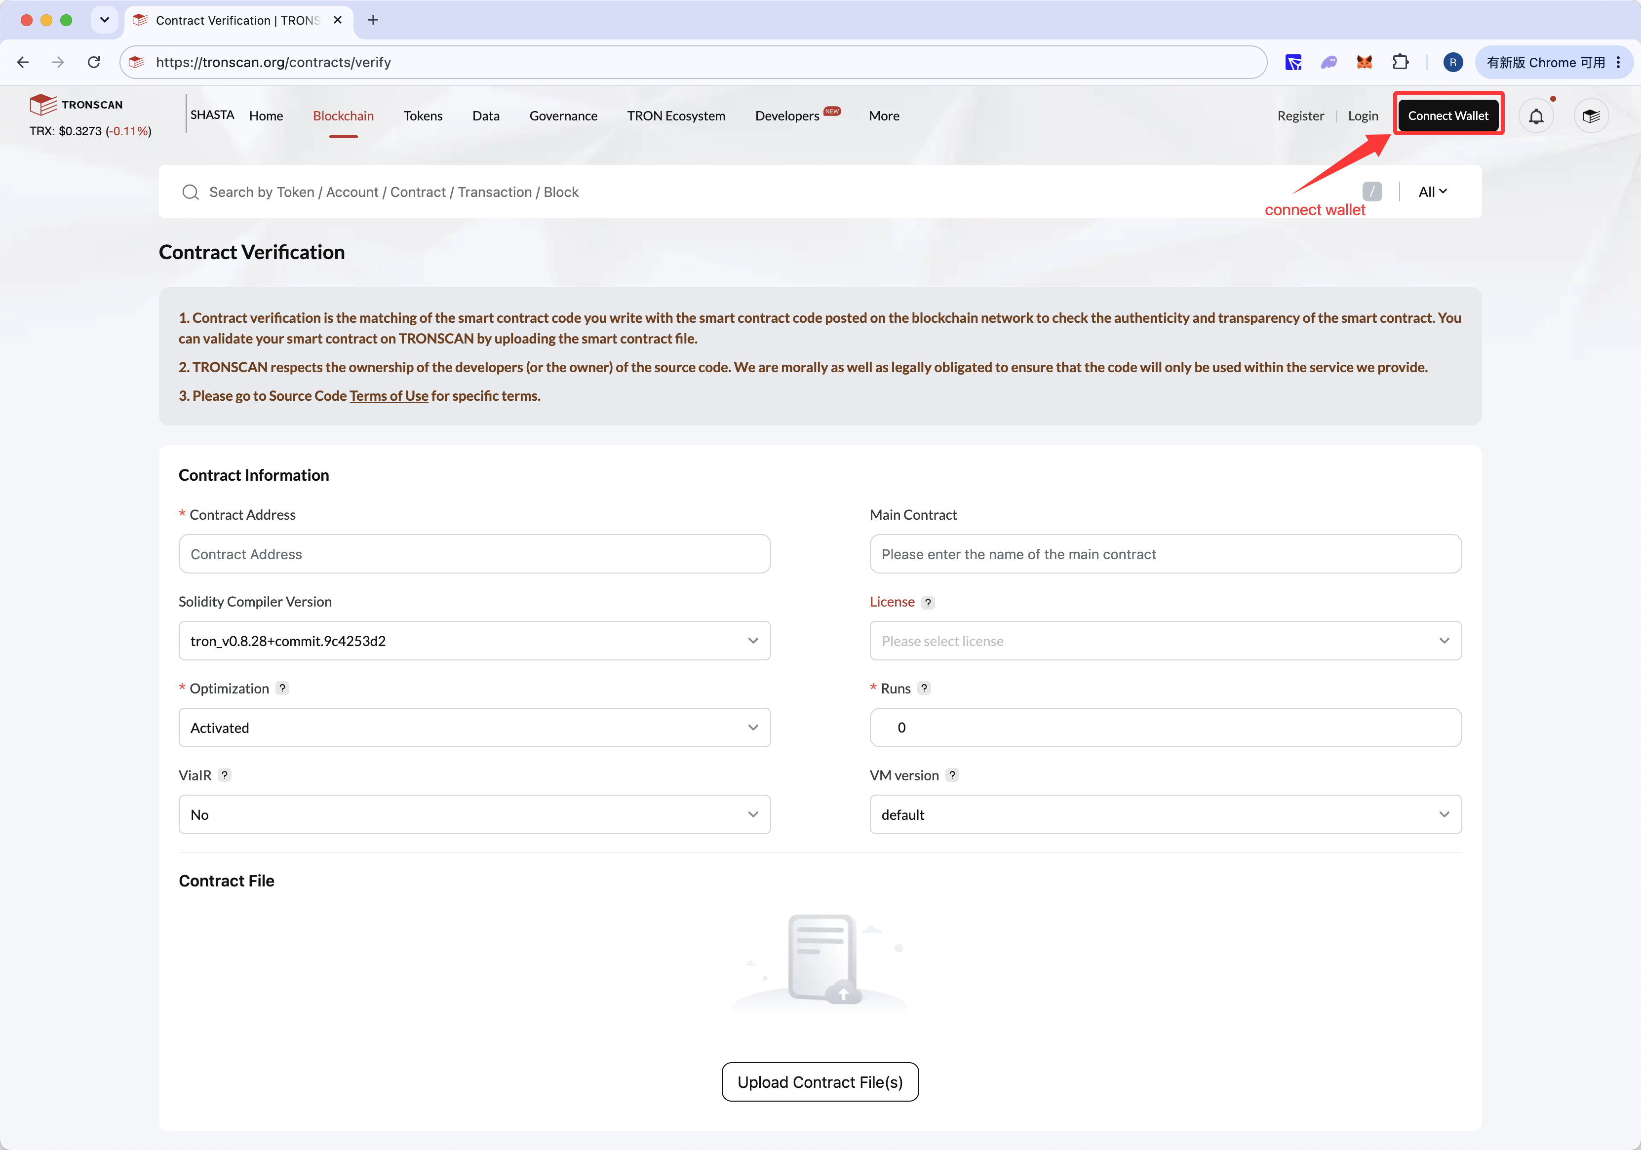Screen dimensions: 1641x1150
Task: Open the TRON Ecosystem menu
Action: (x=676, y=116)
